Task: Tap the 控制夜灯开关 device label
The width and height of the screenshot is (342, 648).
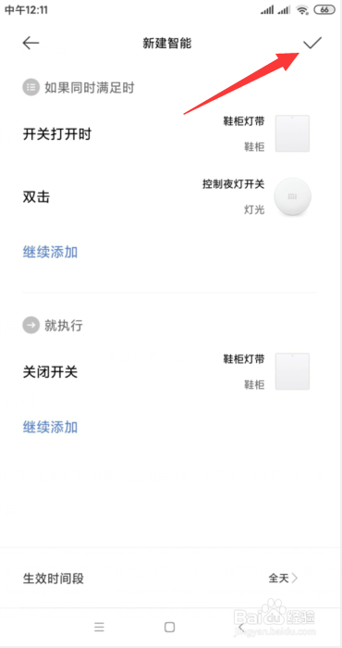Action: (233, 184)
